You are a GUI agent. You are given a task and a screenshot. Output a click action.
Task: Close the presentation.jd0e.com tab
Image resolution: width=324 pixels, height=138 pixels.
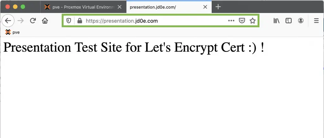[205, 7]
